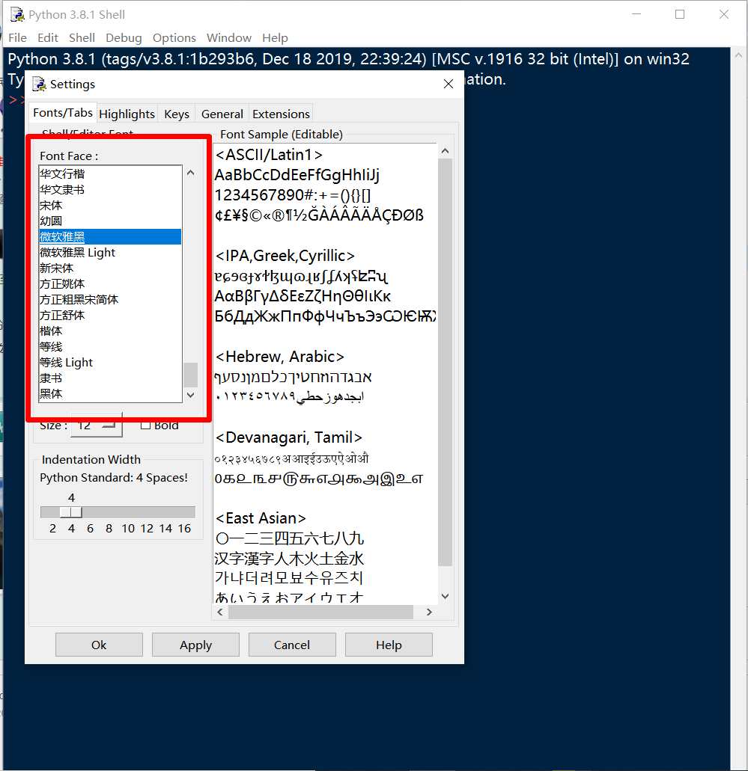Click the Cancel button
748x771 pixels.
click(292, 645)
